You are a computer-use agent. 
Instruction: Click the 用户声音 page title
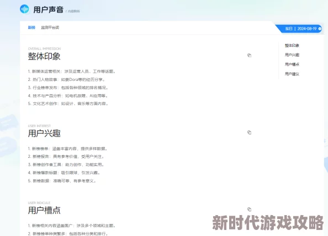pos(49,9)
